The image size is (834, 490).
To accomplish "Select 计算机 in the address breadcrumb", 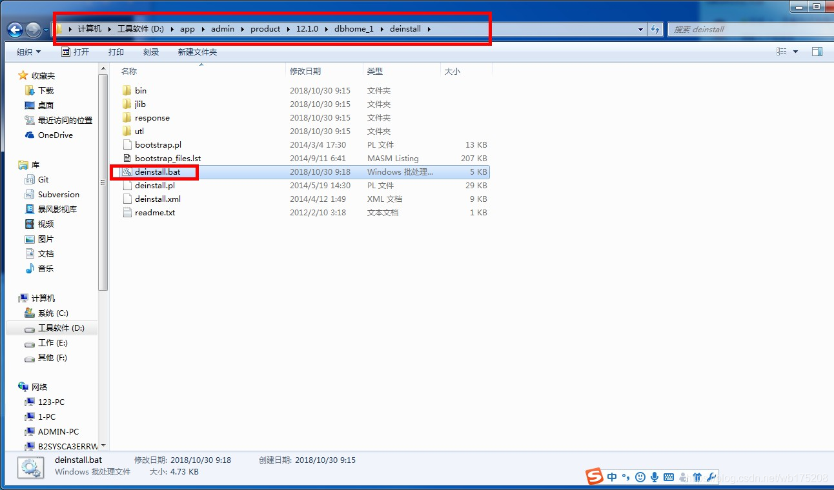I will (90, 29).
